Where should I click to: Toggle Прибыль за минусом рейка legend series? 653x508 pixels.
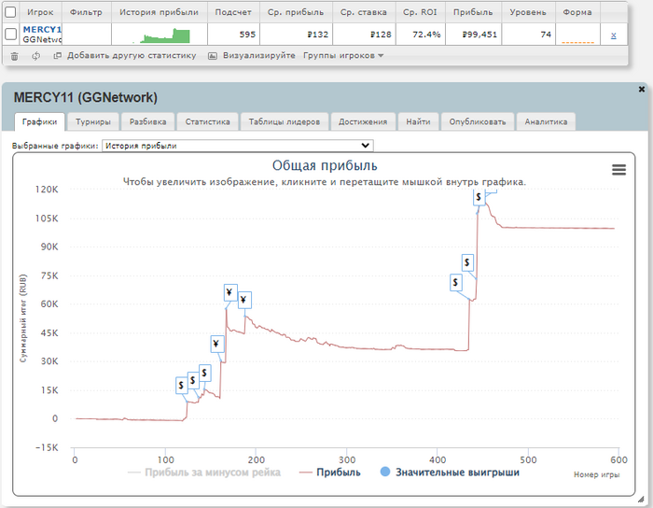(204, 473)
